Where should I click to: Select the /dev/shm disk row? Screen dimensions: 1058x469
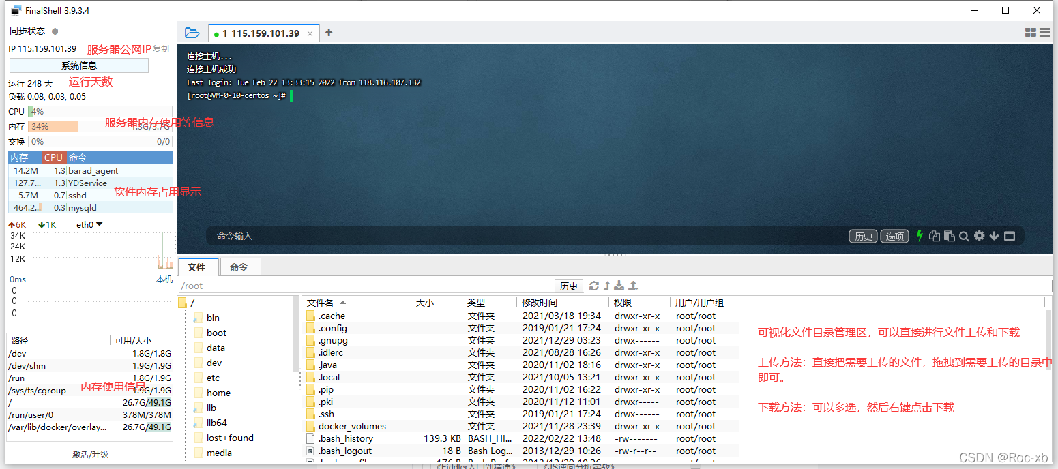click(89, 366)
